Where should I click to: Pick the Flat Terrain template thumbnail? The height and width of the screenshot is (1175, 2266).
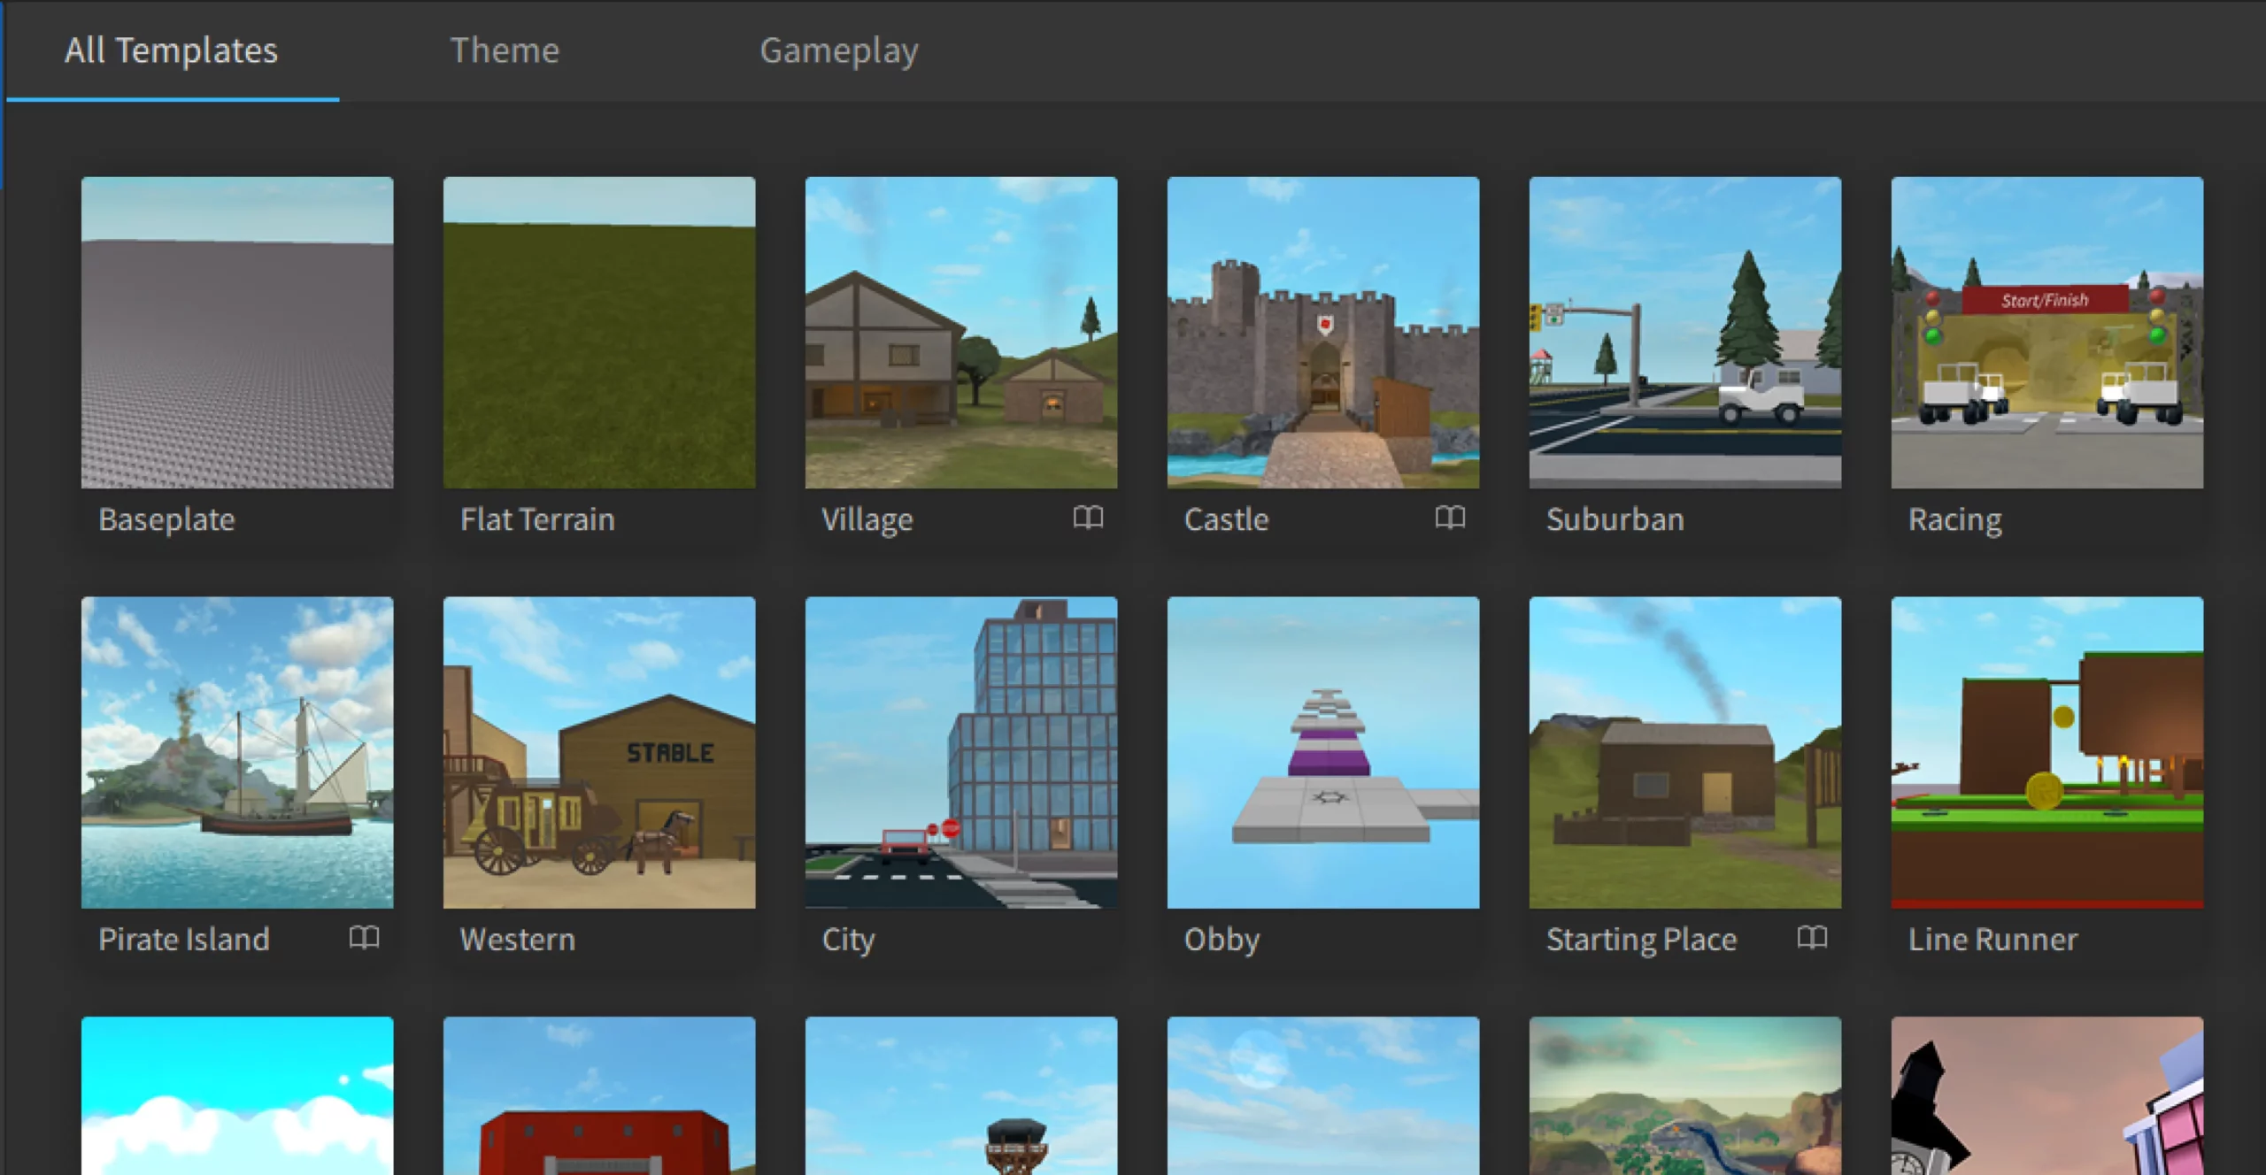point(599,333)
